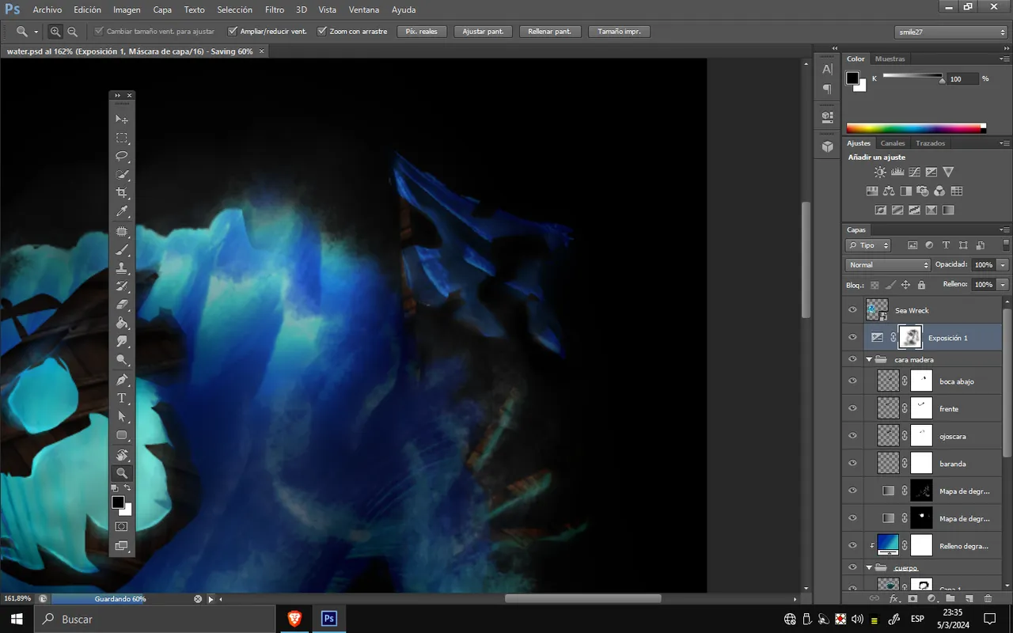Viewport: 1013px width, 633px height.
Task: Switch to the Muestras tab
Action: pyautogui.click(x=890, y=59)
